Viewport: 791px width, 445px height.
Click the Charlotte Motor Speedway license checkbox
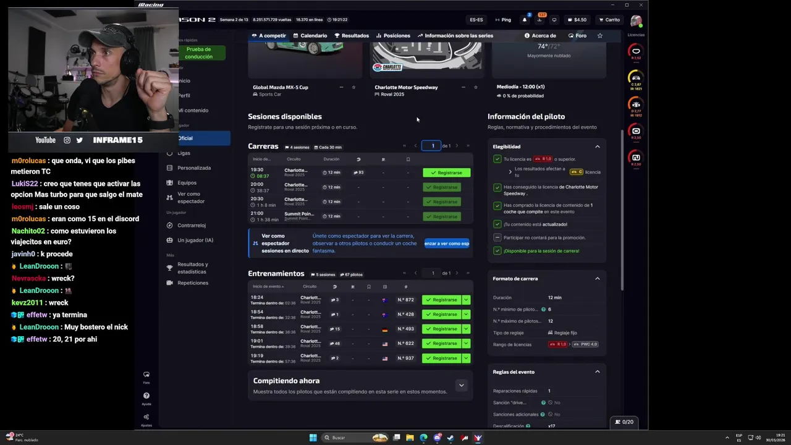tap(497, 187)
